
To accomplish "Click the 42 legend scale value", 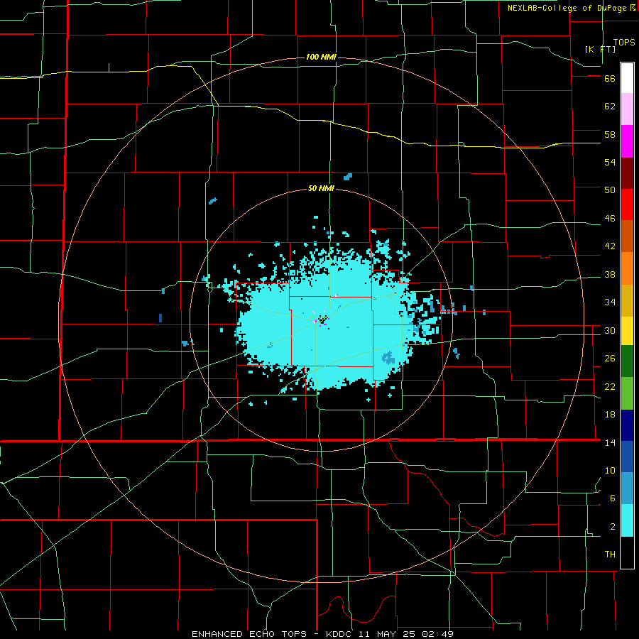I will coord(610,246).
